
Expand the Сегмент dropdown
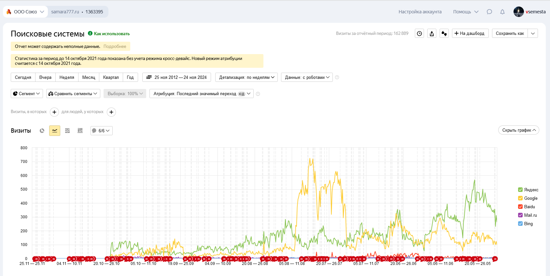coord(27,94)
